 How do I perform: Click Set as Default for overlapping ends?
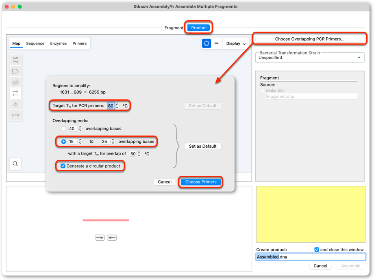202,146
